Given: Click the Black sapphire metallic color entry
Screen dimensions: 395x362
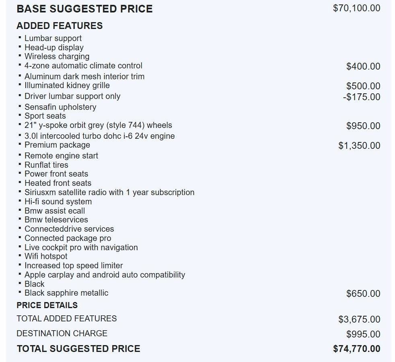Looking at the screenshot, I should (x=66, y=293).
